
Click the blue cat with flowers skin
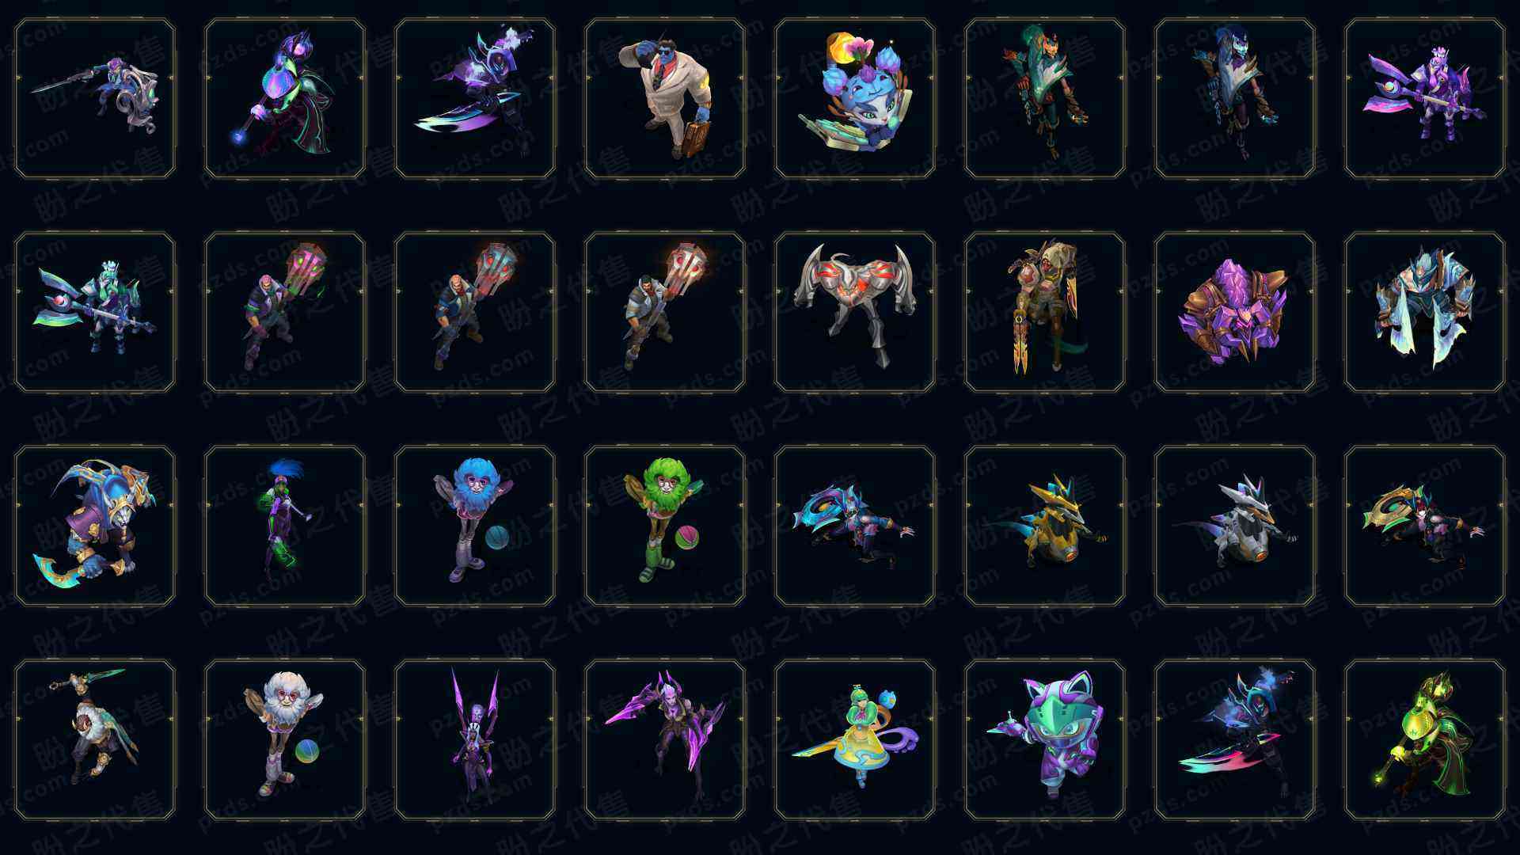coord(855,98)
